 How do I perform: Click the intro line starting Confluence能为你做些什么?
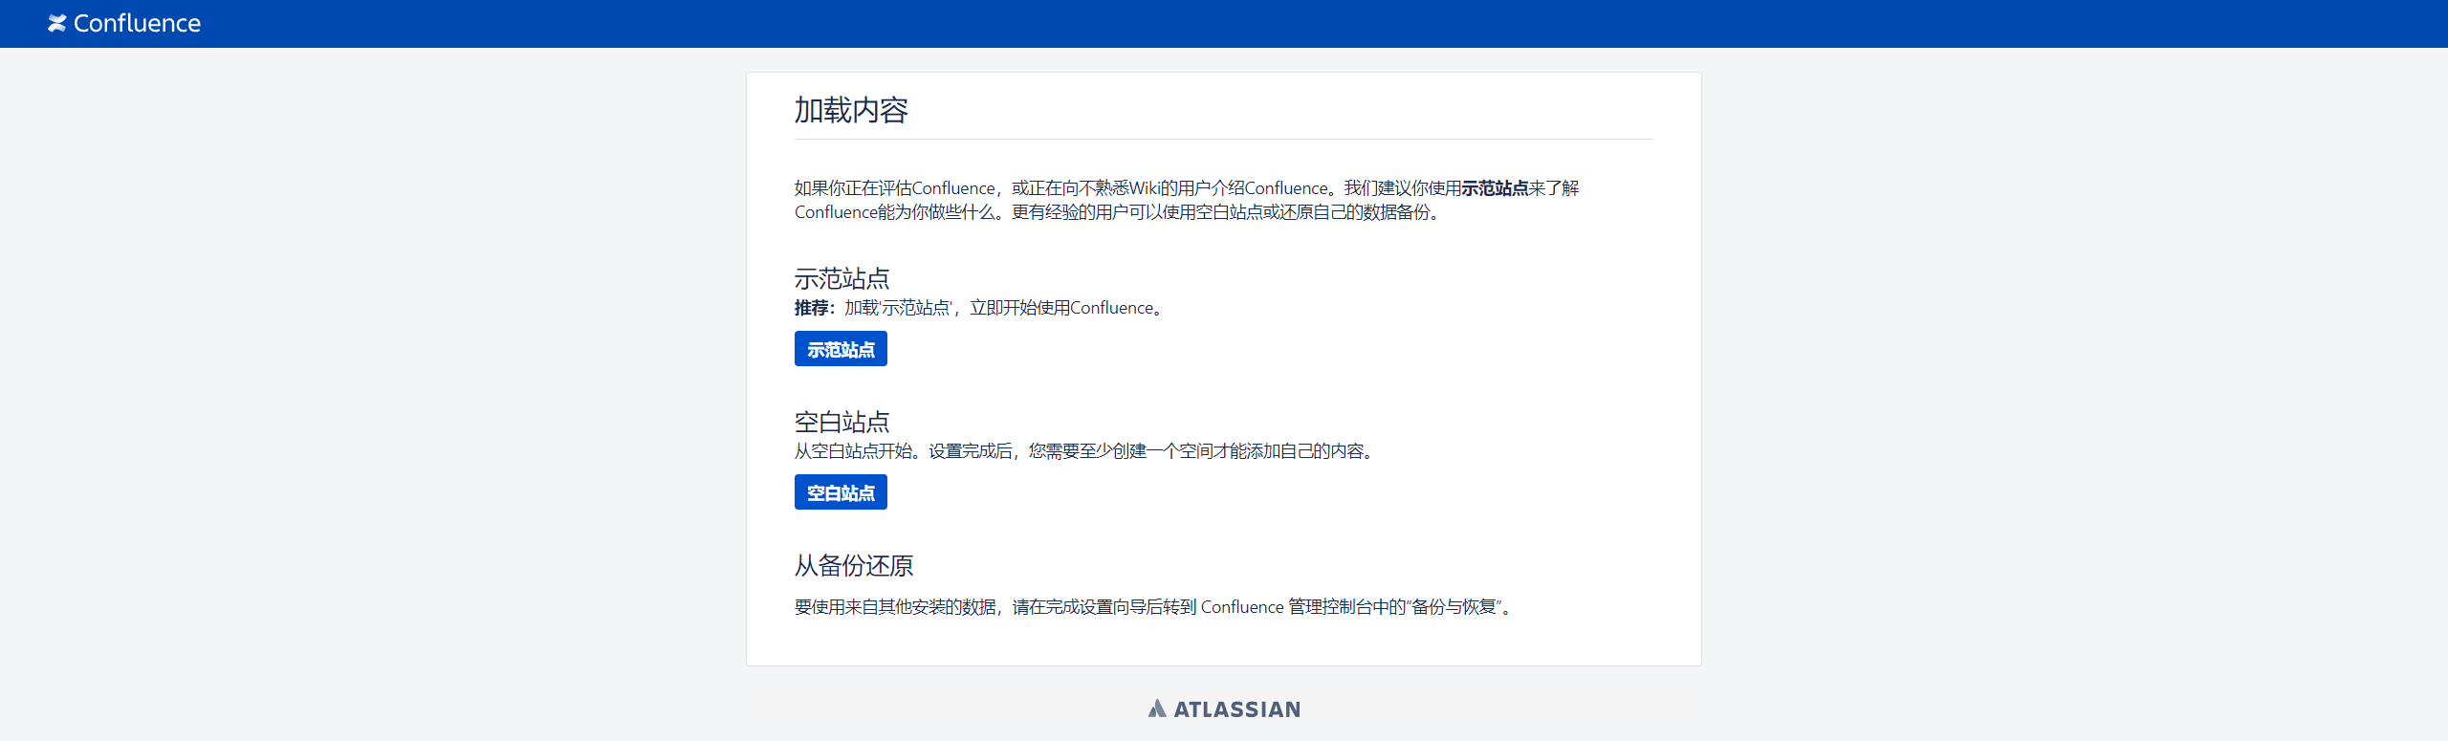coord(1119,212)
